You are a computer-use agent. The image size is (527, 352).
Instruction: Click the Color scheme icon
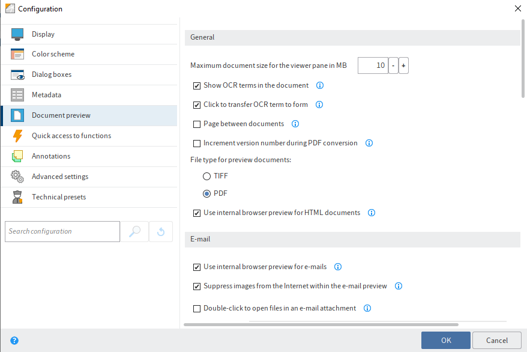[17, 54]
